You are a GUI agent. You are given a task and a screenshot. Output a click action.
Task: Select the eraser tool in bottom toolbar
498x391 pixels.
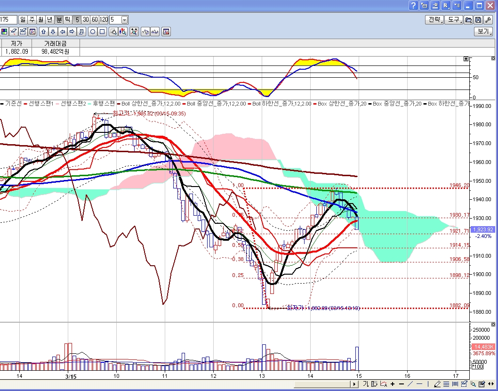437,384
